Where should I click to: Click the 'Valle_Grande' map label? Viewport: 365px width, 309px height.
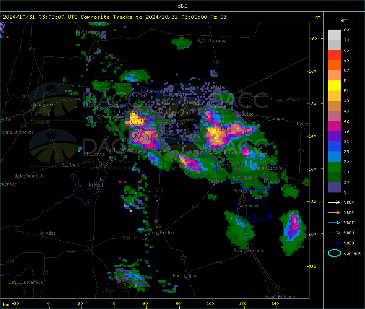(x=120, y=150)
